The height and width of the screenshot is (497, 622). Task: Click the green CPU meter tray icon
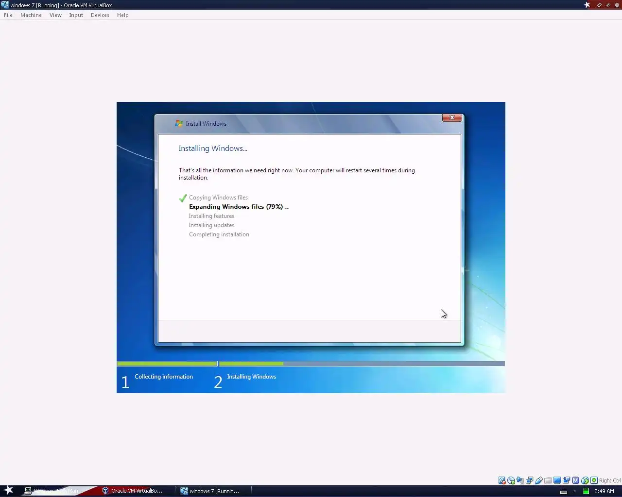[586, 491]
